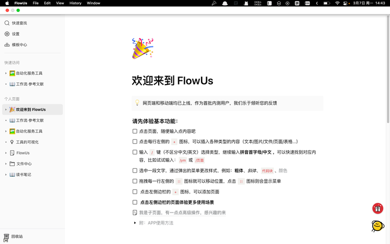The height and width of the screenshot is (244, 390).
Task: Click the 设置 sidebar label
Action: pos(16,34)
